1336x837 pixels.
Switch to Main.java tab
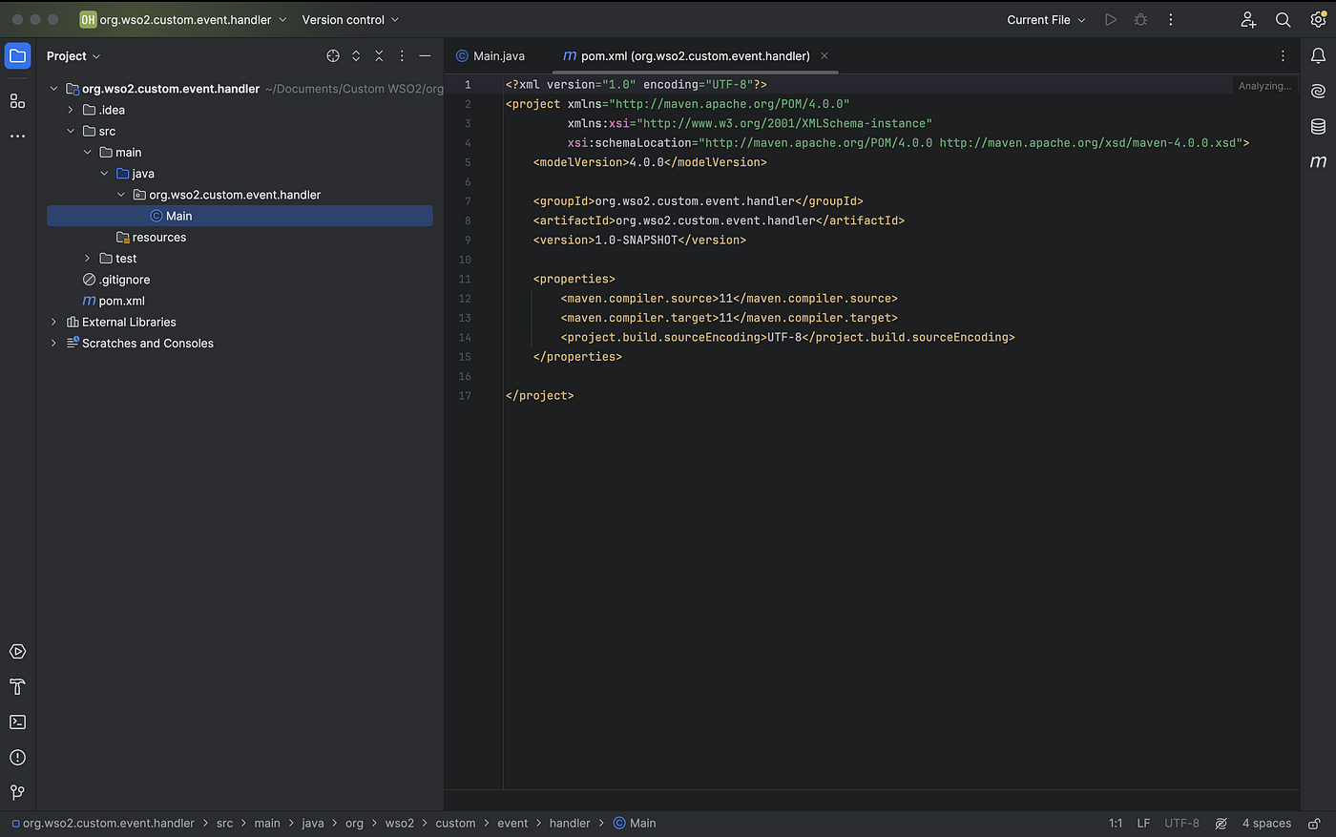491,56
